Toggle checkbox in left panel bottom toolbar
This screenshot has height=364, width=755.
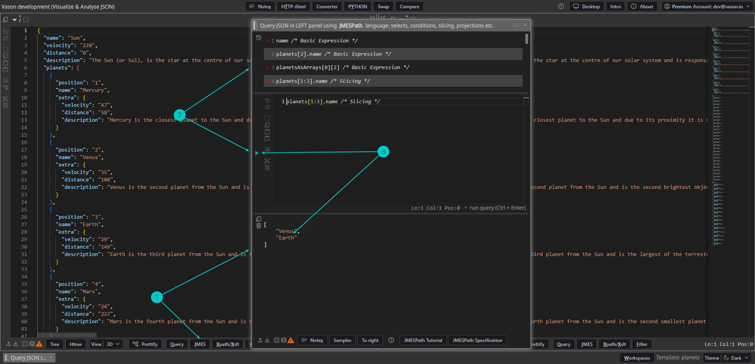click(25, 344)
